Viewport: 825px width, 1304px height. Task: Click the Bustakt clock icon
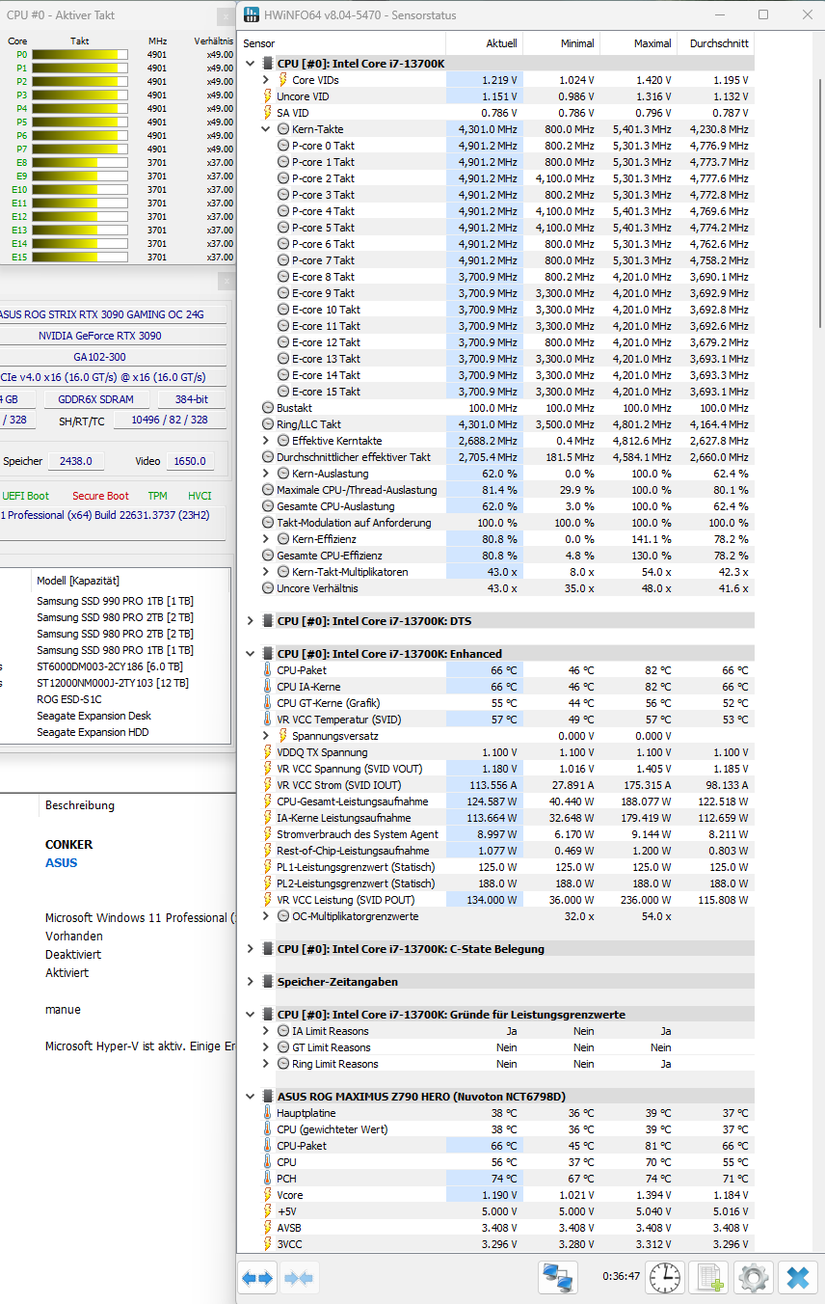(x=268, y=408)
